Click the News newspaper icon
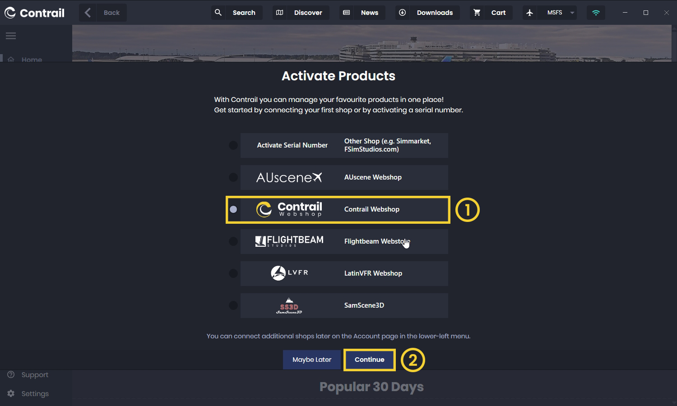Image resolution: width=677 pixels, height=406 pixels. [x=347, y=13]
